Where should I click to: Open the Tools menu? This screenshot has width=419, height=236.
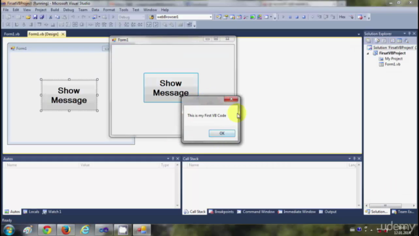(124, 10)
